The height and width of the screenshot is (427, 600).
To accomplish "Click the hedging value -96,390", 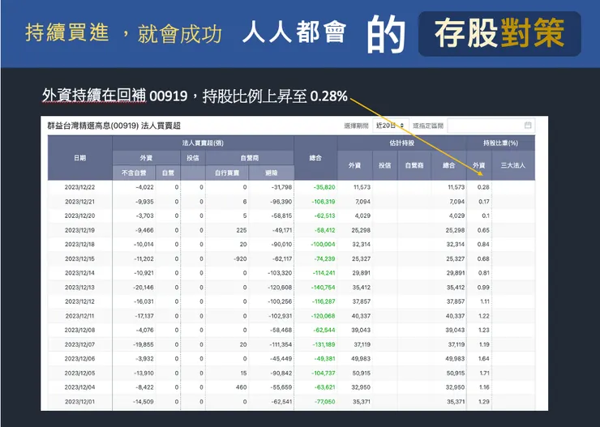I will (281, 202).
